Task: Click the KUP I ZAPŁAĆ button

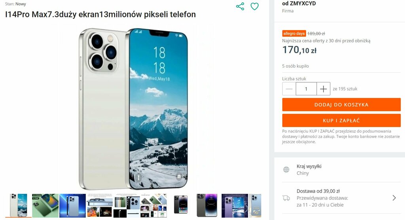Action: [341, 120]
